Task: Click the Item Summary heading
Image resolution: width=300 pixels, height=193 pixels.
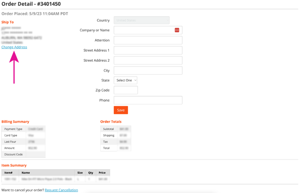Action: click(14, 165)
